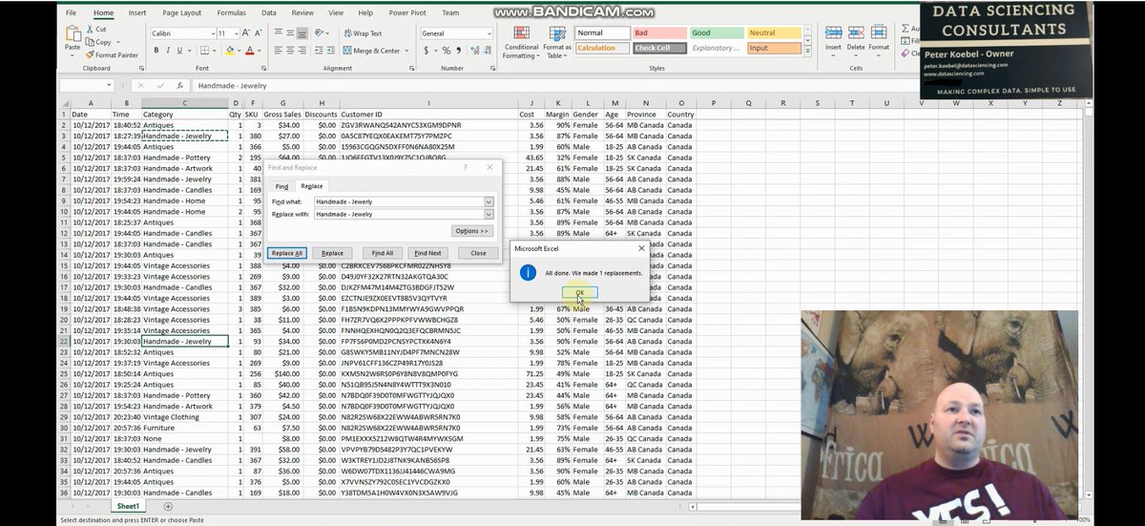The image size is (1145, 526).
Task: Apply Accounting dollar number format
Action: tap(426, 51)
